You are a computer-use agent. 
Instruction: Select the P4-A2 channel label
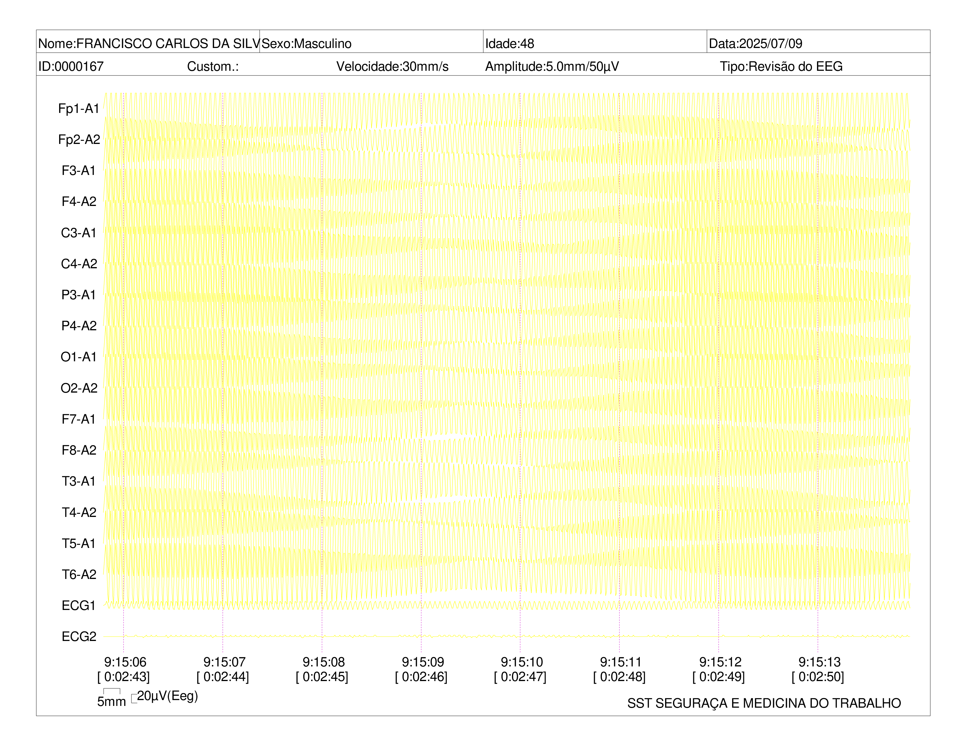[79, 326]
